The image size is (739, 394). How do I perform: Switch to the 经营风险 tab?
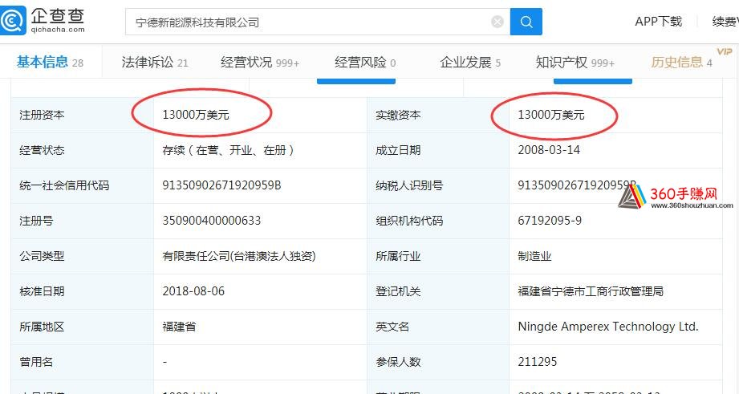click(x=365, y=63)
